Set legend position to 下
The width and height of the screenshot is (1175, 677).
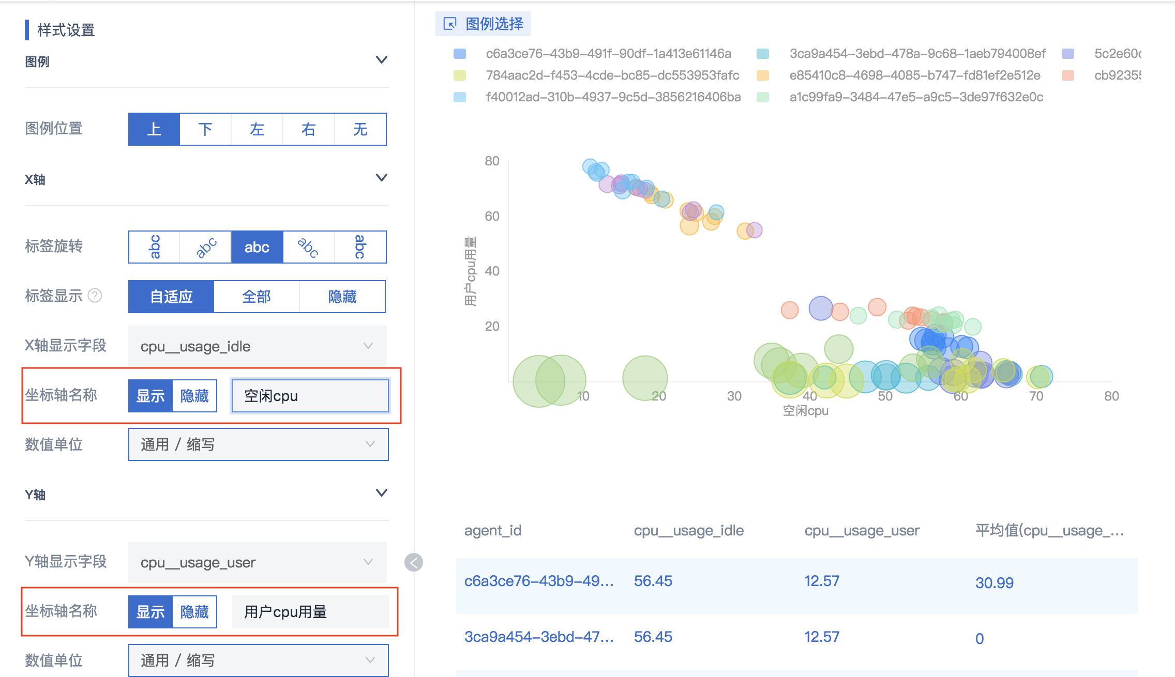[206, 129]
